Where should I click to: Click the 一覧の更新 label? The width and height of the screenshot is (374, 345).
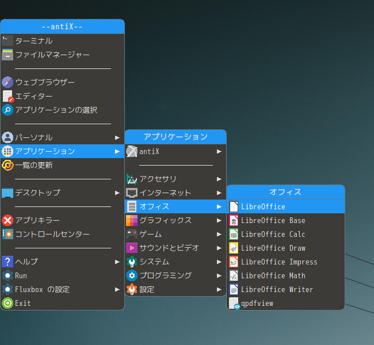pos(33,165)
